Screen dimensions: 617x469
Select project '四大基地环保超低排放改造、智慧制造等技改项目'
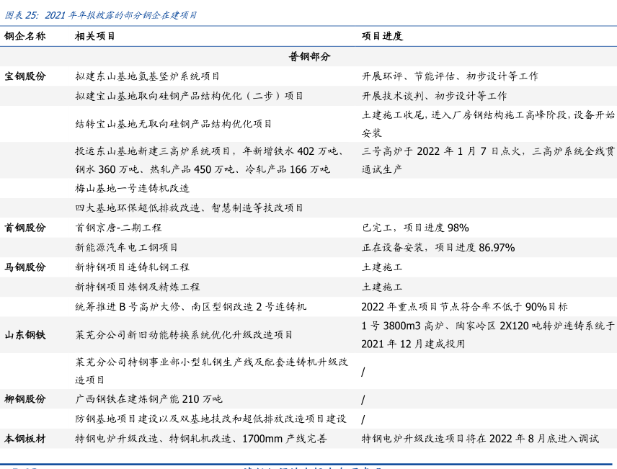click(189, 207)
